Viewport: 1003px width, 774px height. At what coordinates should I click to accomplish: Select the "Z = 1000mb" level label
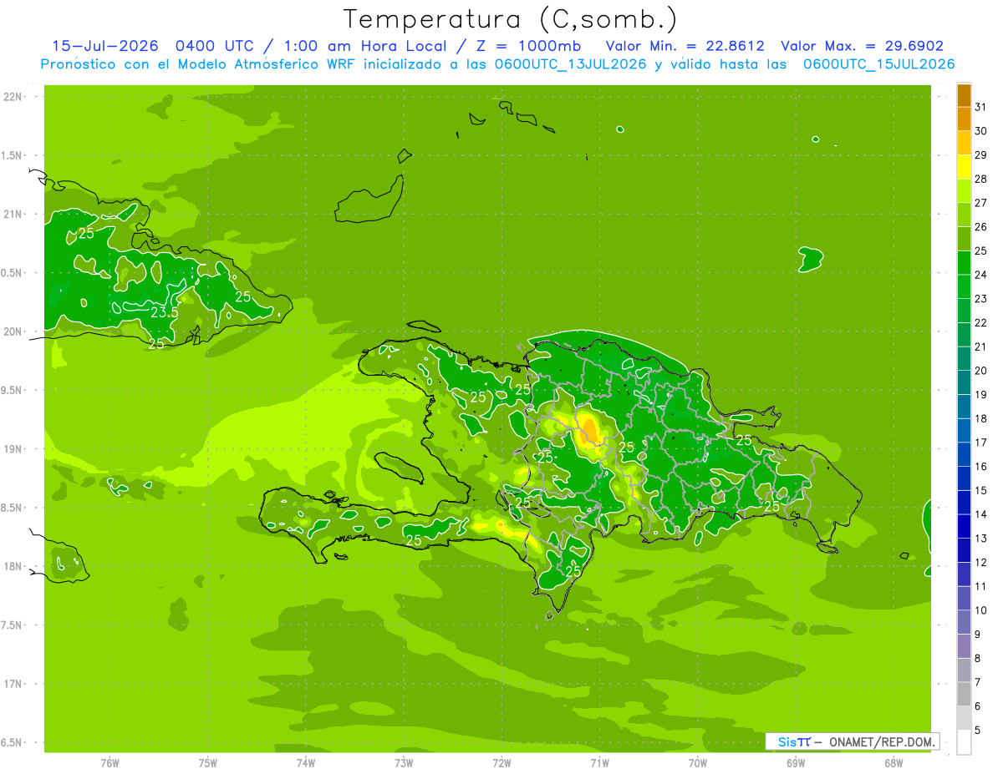pos(530,46)
